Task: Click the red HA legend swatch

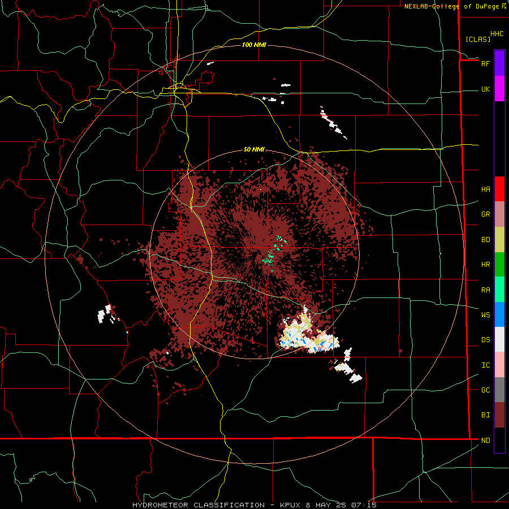Action: tap(499, 189)
